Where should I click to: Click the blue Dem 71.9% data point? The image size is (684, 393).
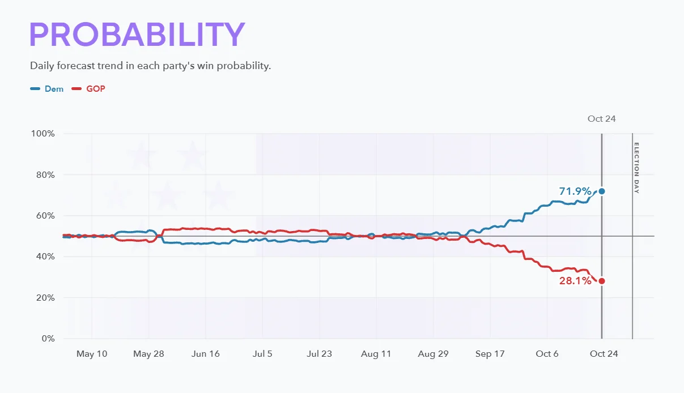point(602,191)
